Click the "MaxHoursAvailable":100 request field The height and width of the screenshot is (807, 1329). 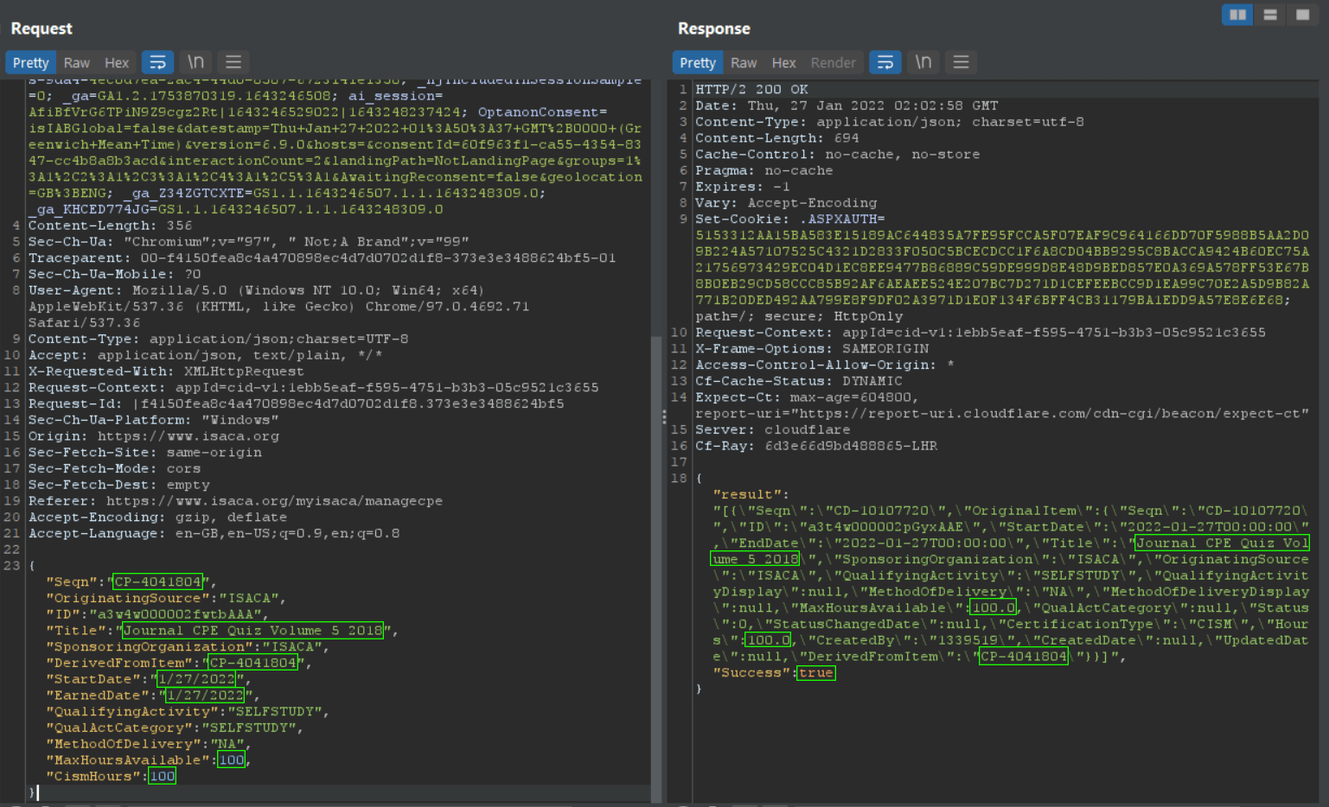[149, 760]
